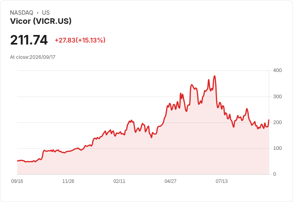
Task: Click the +27.83(+15.13%) price change
Action: [x=80, y=40]
